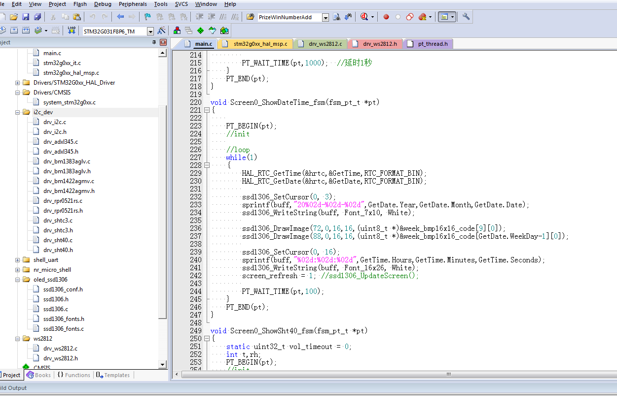
Task: Click the Indent selection toolbar icon
Action: (200, 17)
